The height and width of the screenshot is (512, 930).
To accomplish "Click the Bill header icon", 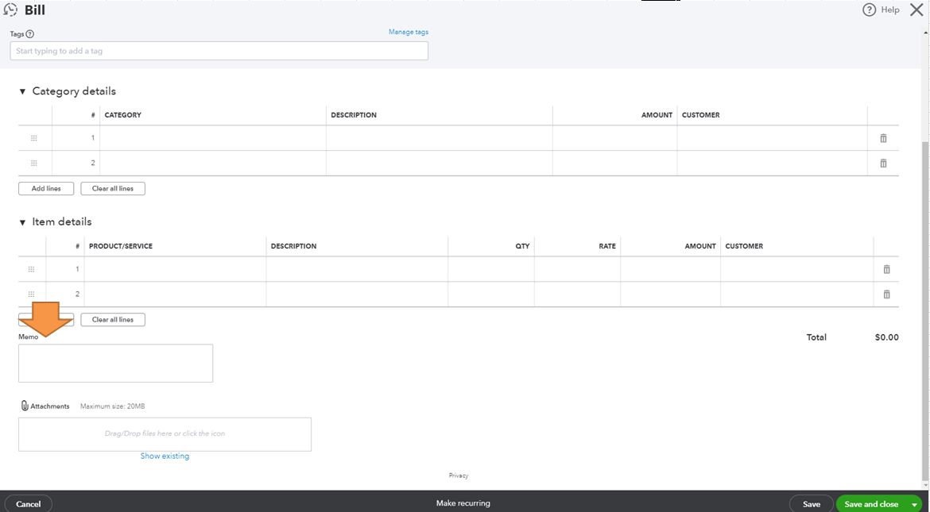I will point(11,10).
